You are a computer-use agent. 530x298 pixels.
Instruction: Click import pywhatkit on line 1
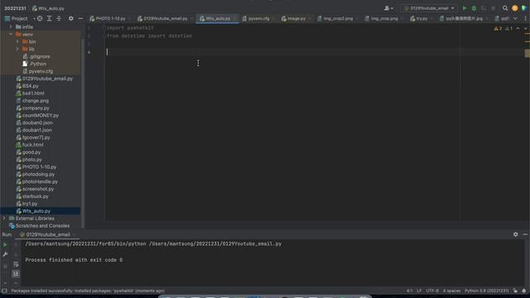pyautogui.click(x=130, y=27)
